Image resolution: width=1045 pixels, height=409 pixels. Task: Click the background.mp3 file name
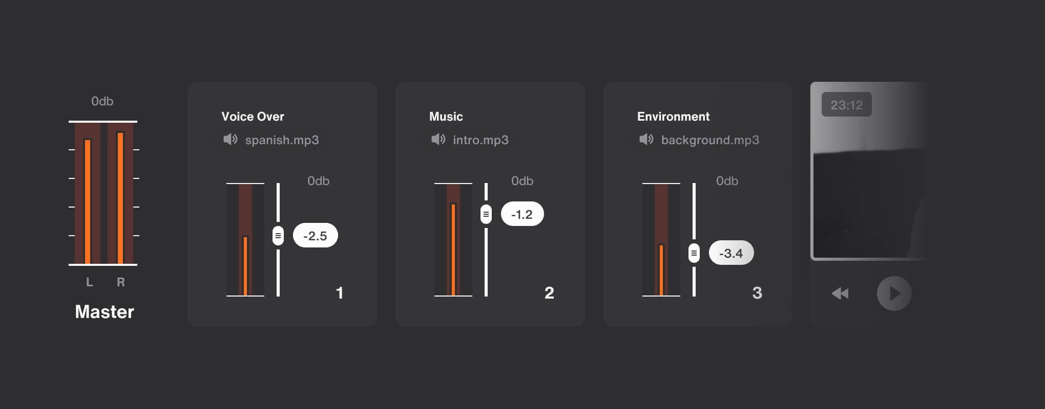point(710,140)
